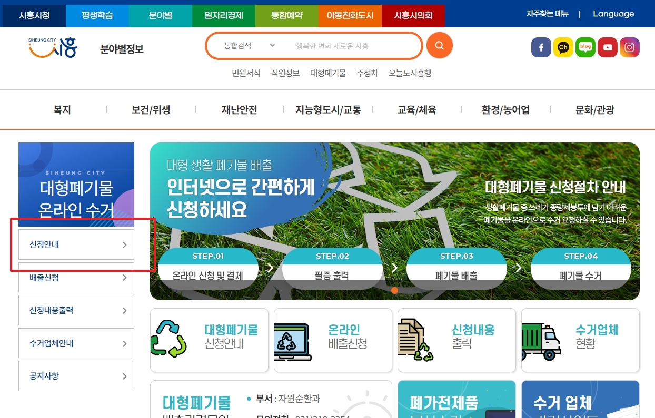Switch to 시흥시의회 top tab

(413, 15)
